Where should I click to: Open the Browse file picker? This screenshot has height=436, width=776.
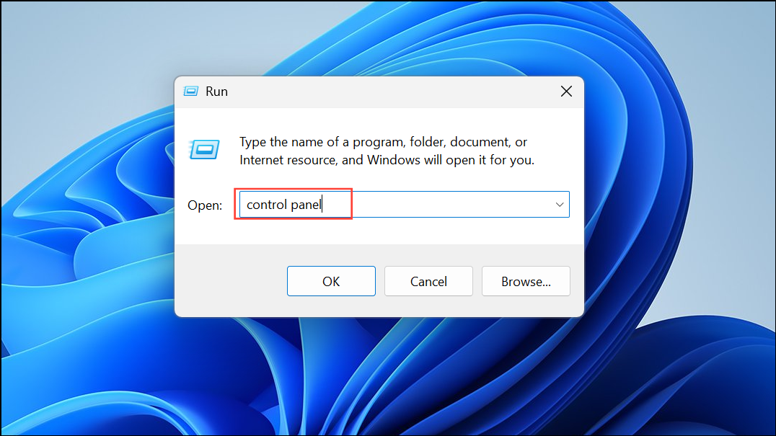526,281
